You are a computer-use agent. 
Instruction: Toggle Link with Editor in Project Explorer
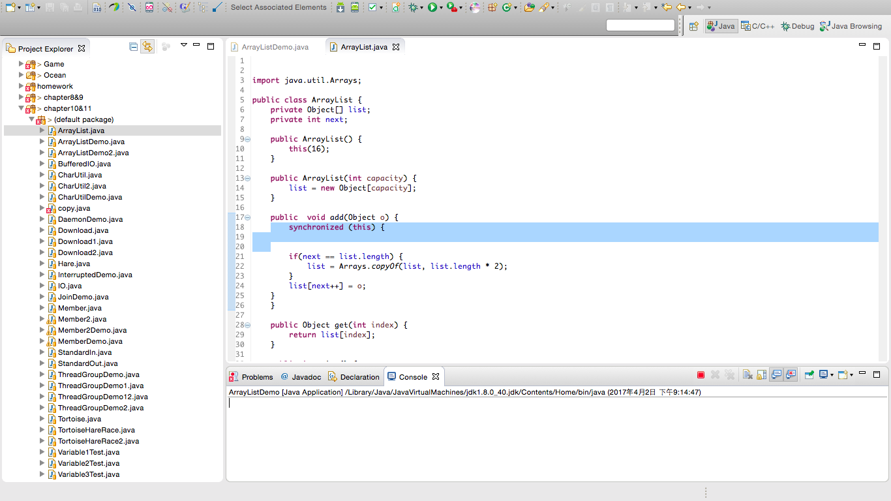[147, 47]
